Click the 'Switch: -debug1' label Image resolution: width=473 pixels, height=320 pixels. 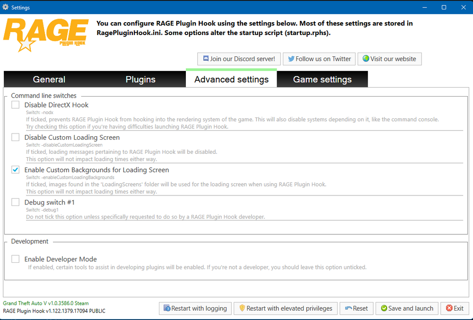tap(42, 210)
